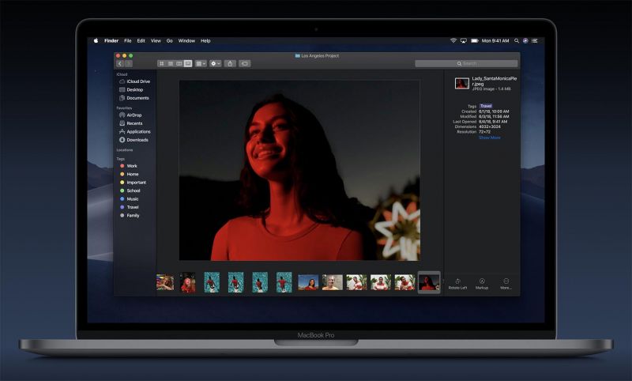
Task: Open the Edit menu
Action: pos(141,41)
